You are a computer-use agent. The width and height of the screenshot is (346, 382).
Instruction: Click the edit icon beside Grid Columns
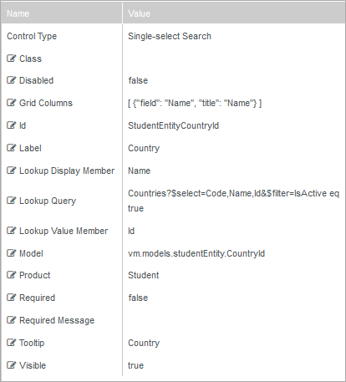point(11,103)
